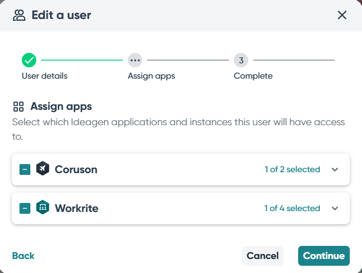Click the Edit a user people icon
Screen dimensions: 362x273
(19, 15)
